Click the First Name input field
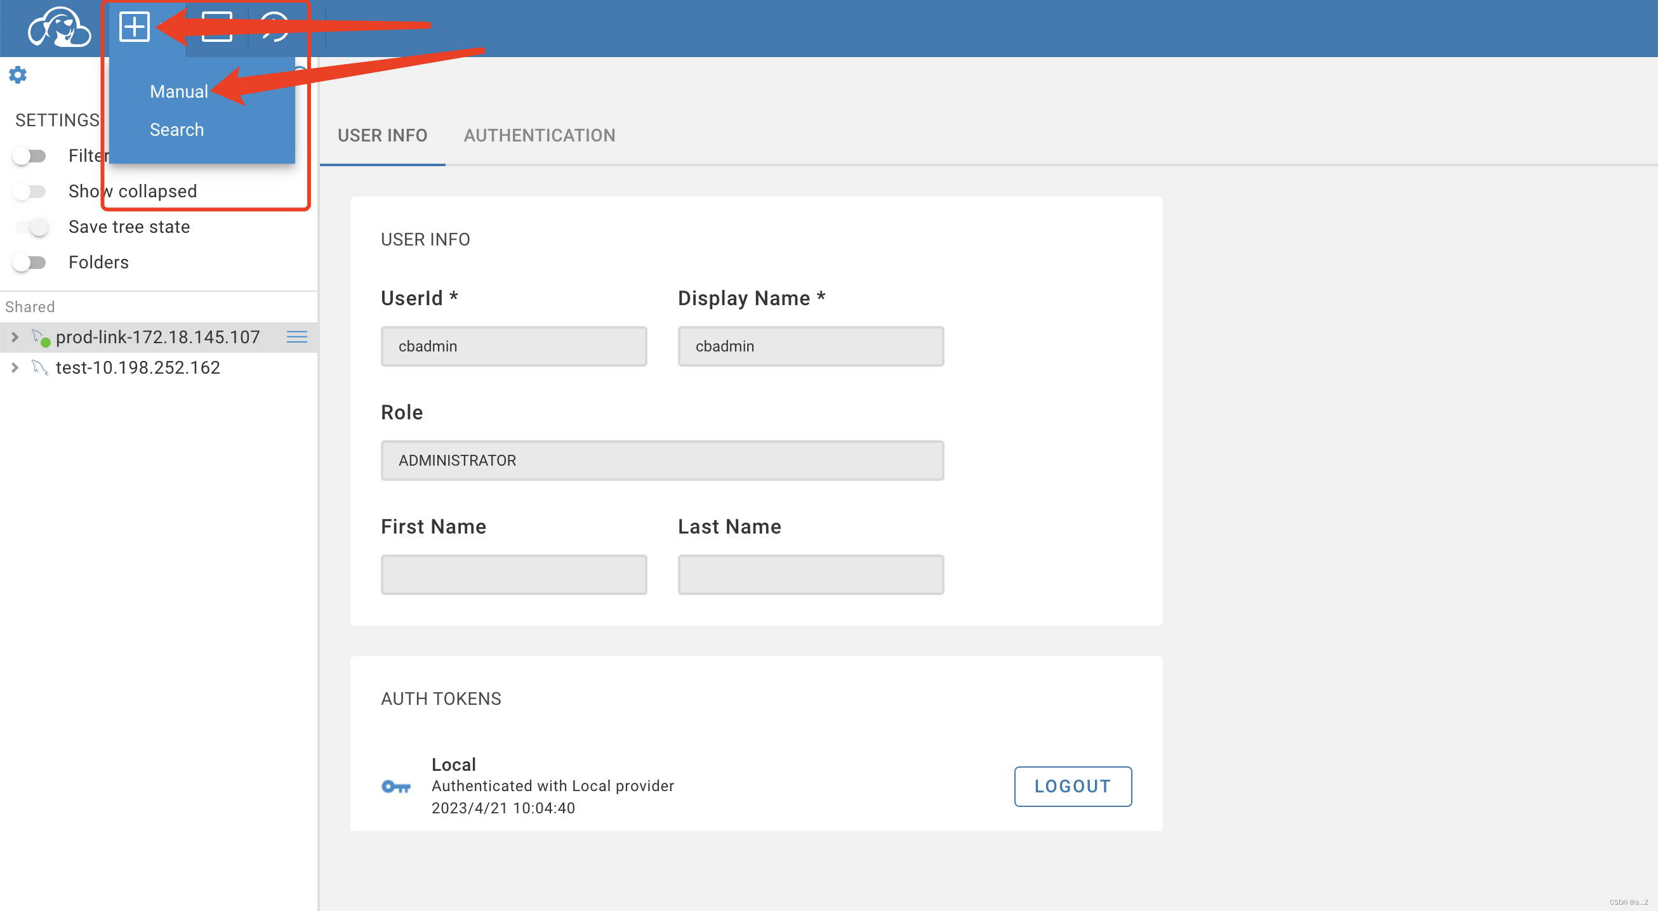1658x911 pixels. coord(513,575)
